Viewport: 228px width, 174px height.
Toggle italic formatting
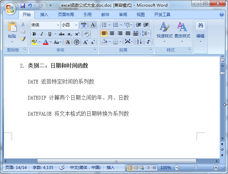tap(42, 34)
